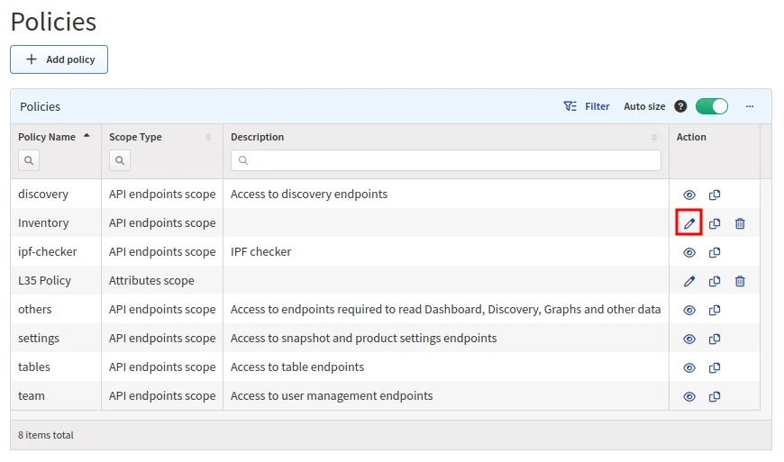View the team policy via eye icon
Viewport: 784px width, 462px height.
click(x=689, y=396)
